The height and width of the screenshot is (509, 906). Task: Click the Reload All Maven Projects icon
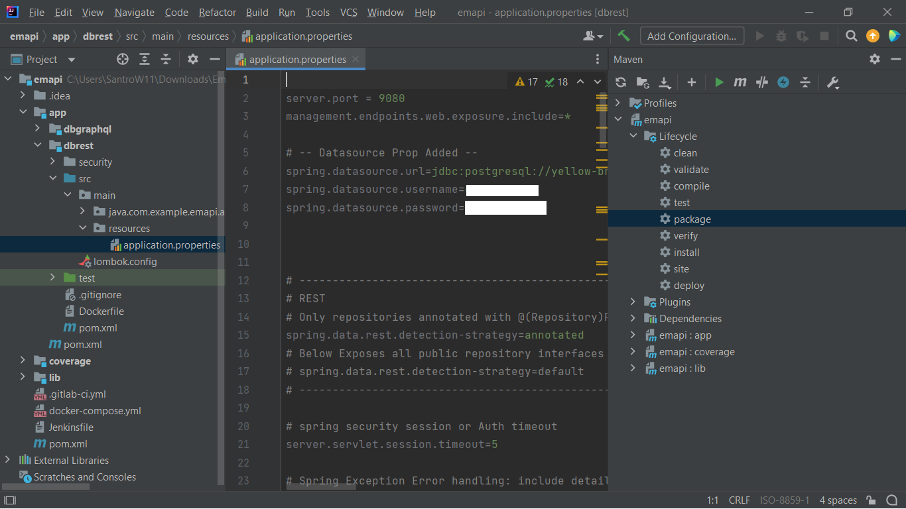[621, 82]
